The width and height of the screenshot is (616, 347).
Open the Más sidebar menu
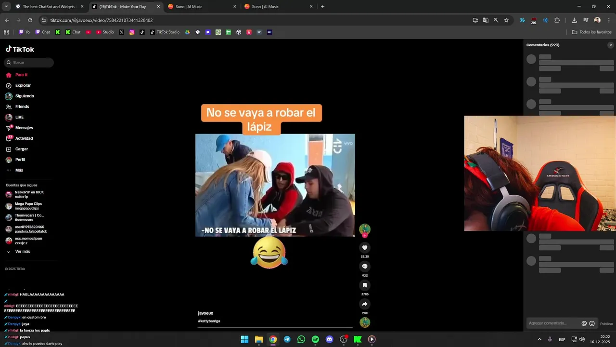click(19, 171)
